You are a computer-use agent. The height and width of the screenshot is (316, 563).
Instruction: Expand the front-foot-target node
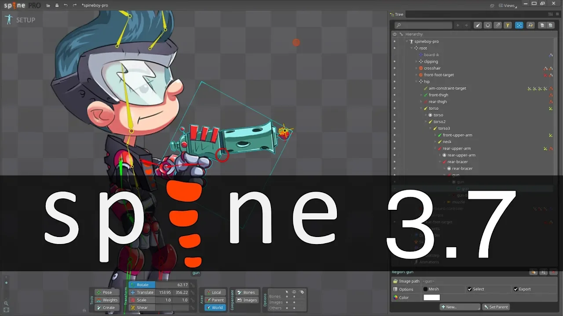(416, 75)
